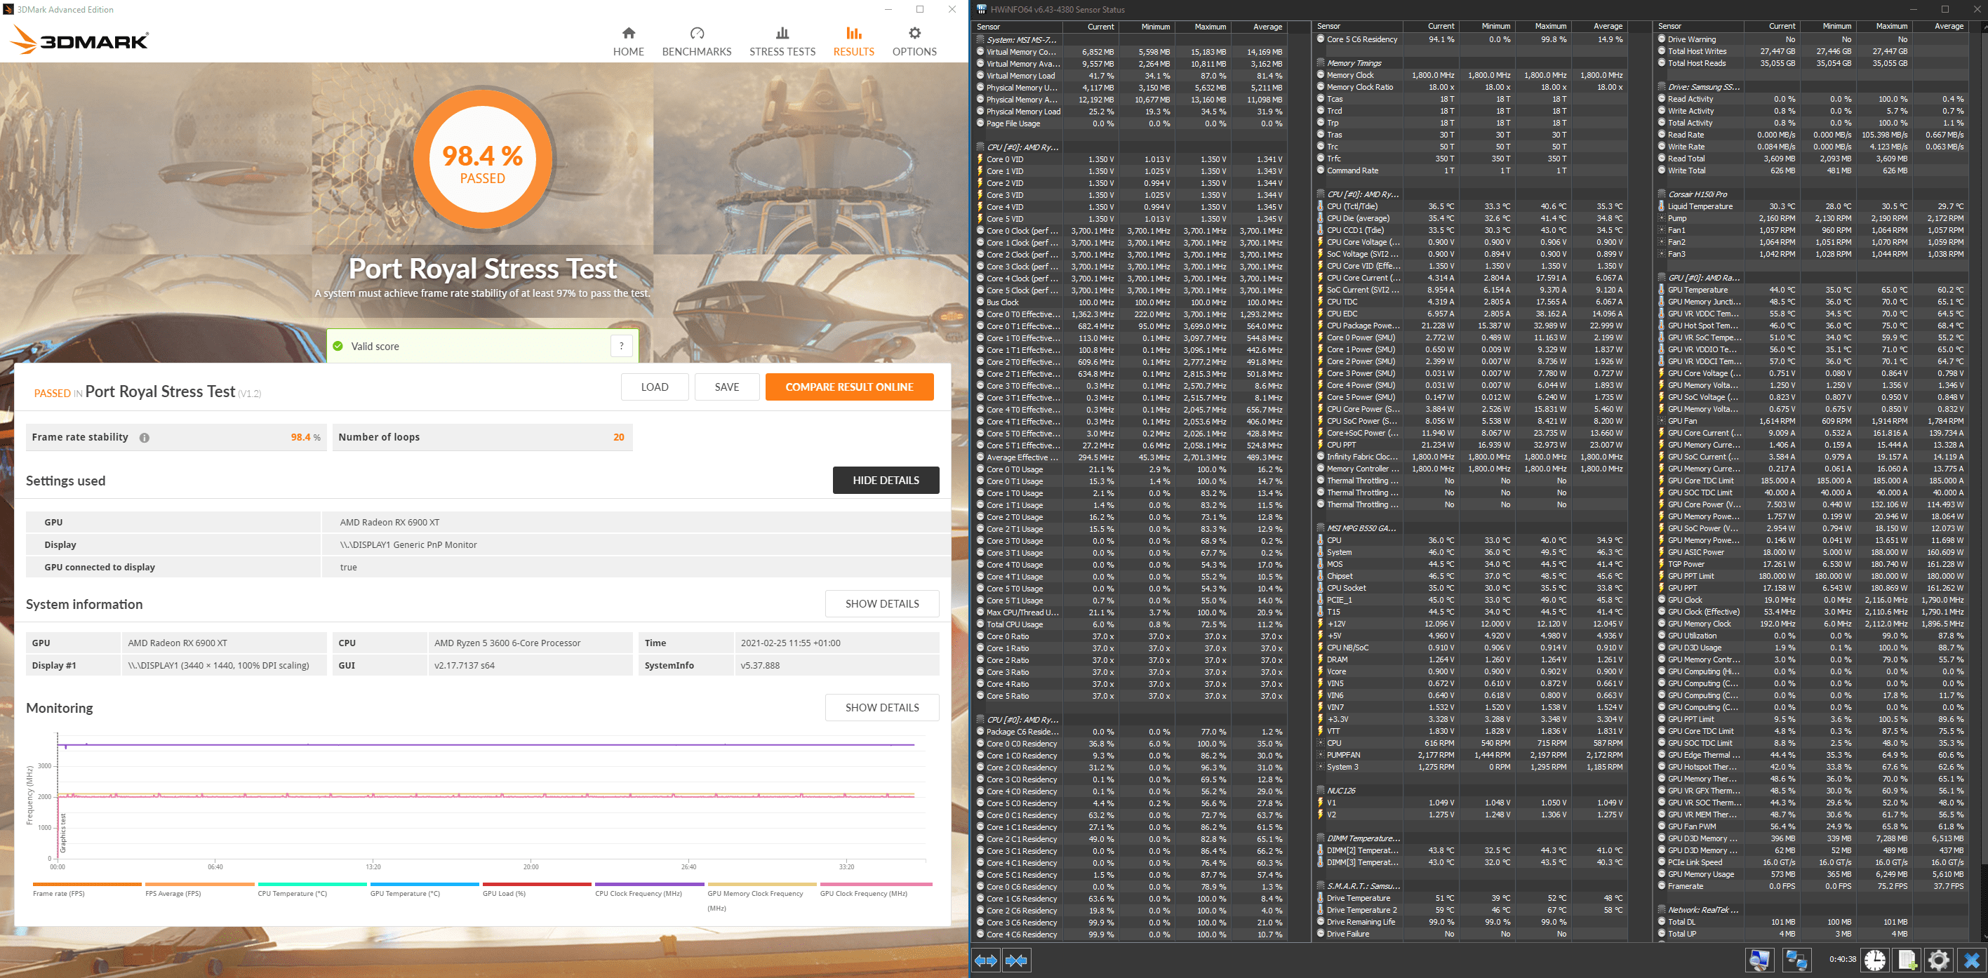Screen dimensions: 1988x978
Task: Click the Frame rate (FPS) legend color bar
Action: point(87,884)
